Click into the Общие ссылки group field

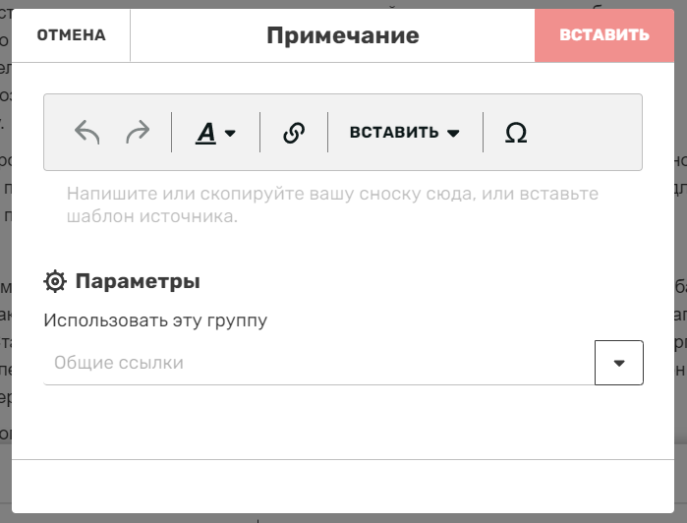pyautogui.click(x=319, y=363)
